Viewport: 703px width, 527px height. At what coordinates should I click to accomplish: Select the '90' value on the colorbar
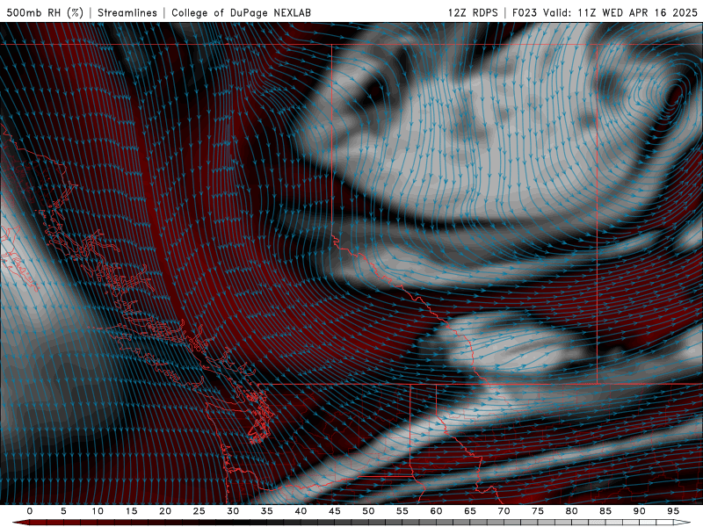pos(640,511)
